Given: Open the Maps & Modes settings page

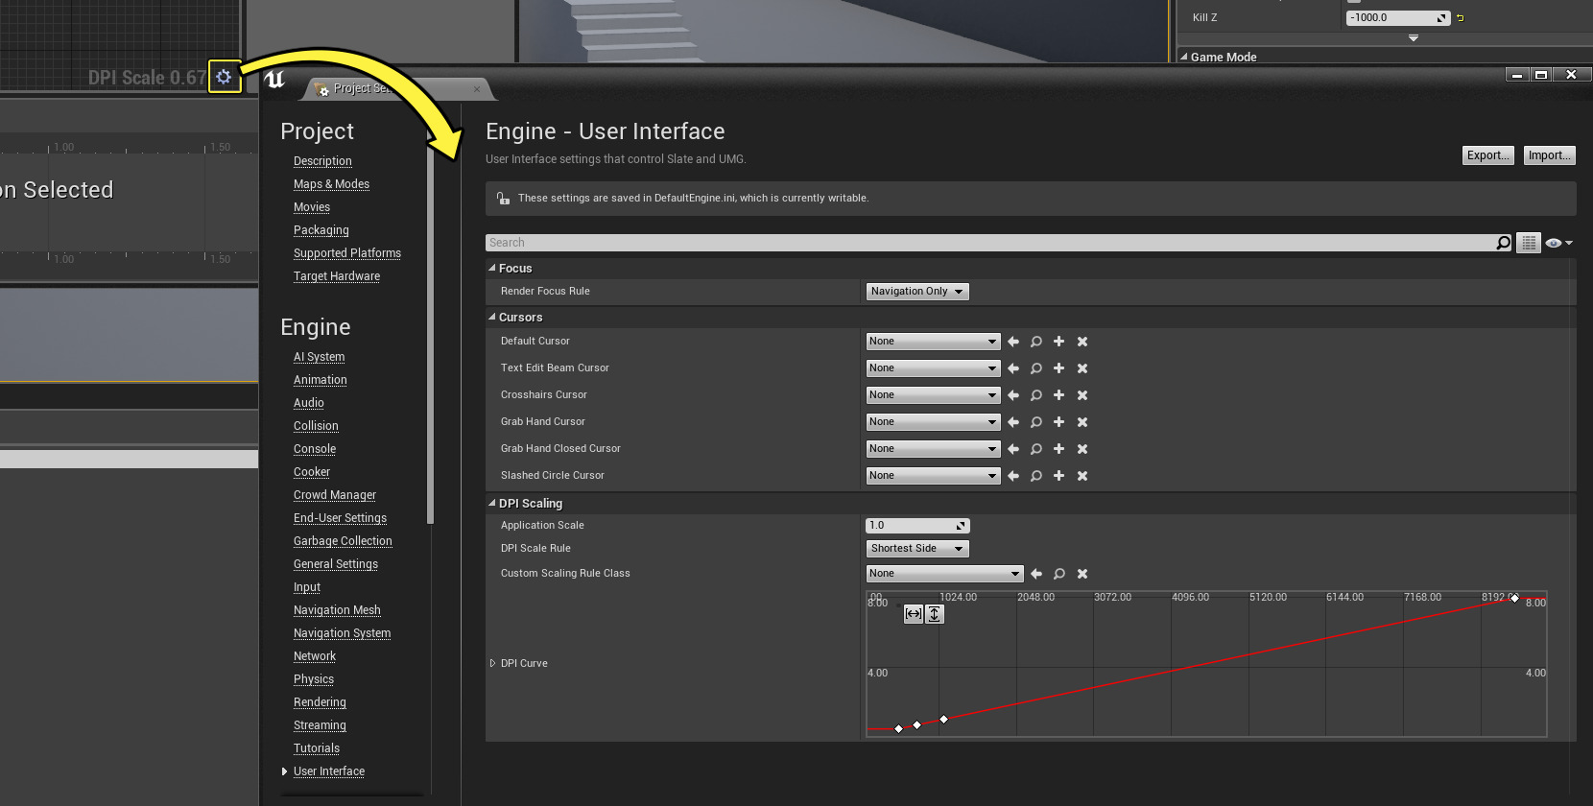Looking at the screenshot, I should pyautogui.click(x=331, y=184).
